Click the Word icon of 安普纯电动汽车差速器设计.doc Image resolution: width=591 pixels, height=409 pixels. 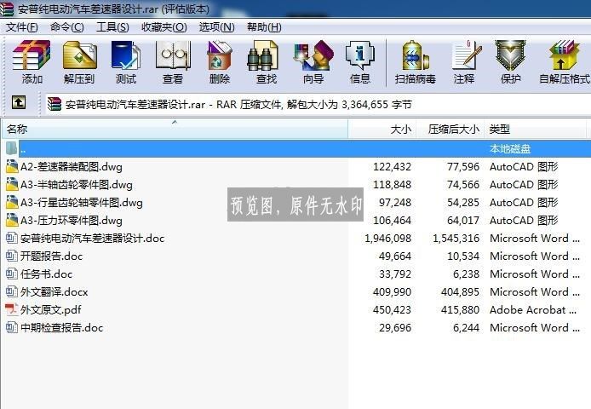[x=12, y=238]
